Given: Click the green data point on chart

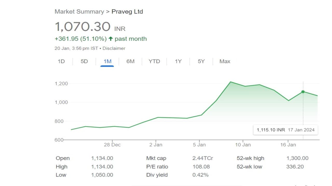Looking at the screenshot, I should point(303,92).
